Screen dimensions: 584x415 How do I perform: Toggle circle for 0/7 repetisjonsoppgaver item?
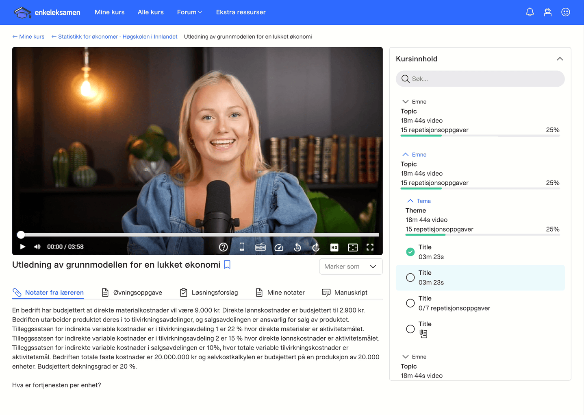pyautogui.click(x=410, y=303)
